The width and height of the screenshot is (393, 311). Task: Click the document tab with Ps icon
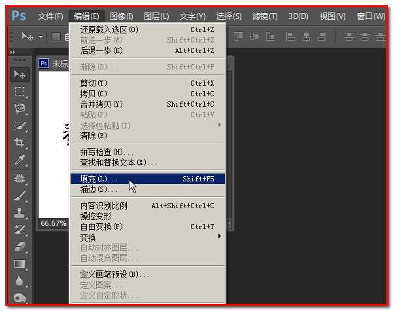click(x=53, y=64)
